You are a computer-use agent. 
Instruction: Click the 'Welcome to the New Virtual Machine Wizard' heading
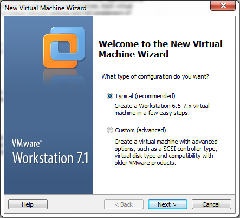160,49
